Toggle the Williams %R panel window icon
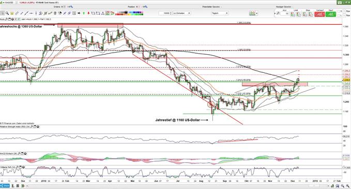This screenshot has height=189, width=351. (x=20, y=167)
